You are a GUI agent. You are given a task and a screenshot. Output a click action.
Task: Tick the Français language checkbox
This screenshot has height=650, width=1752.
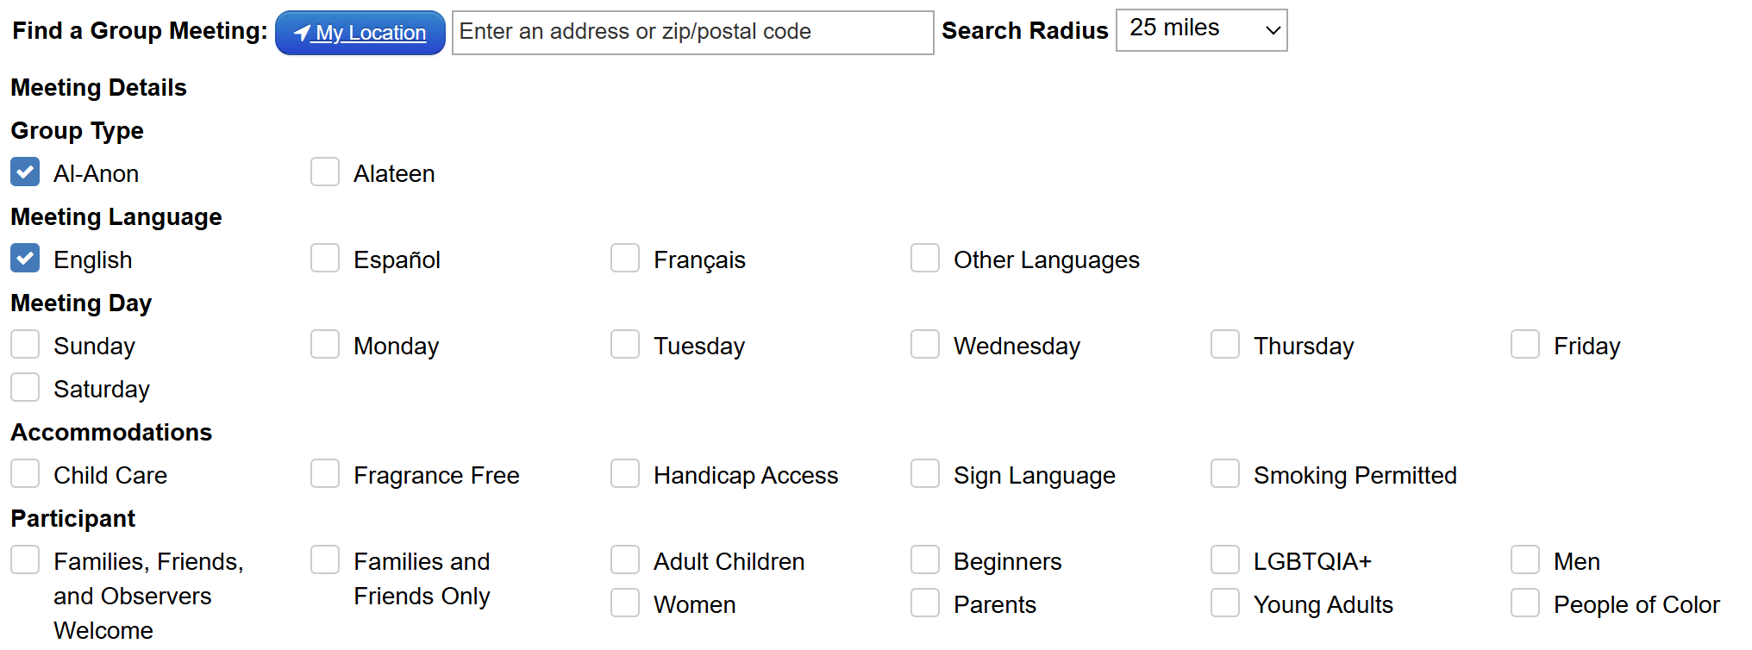click(x=625, y=259)
